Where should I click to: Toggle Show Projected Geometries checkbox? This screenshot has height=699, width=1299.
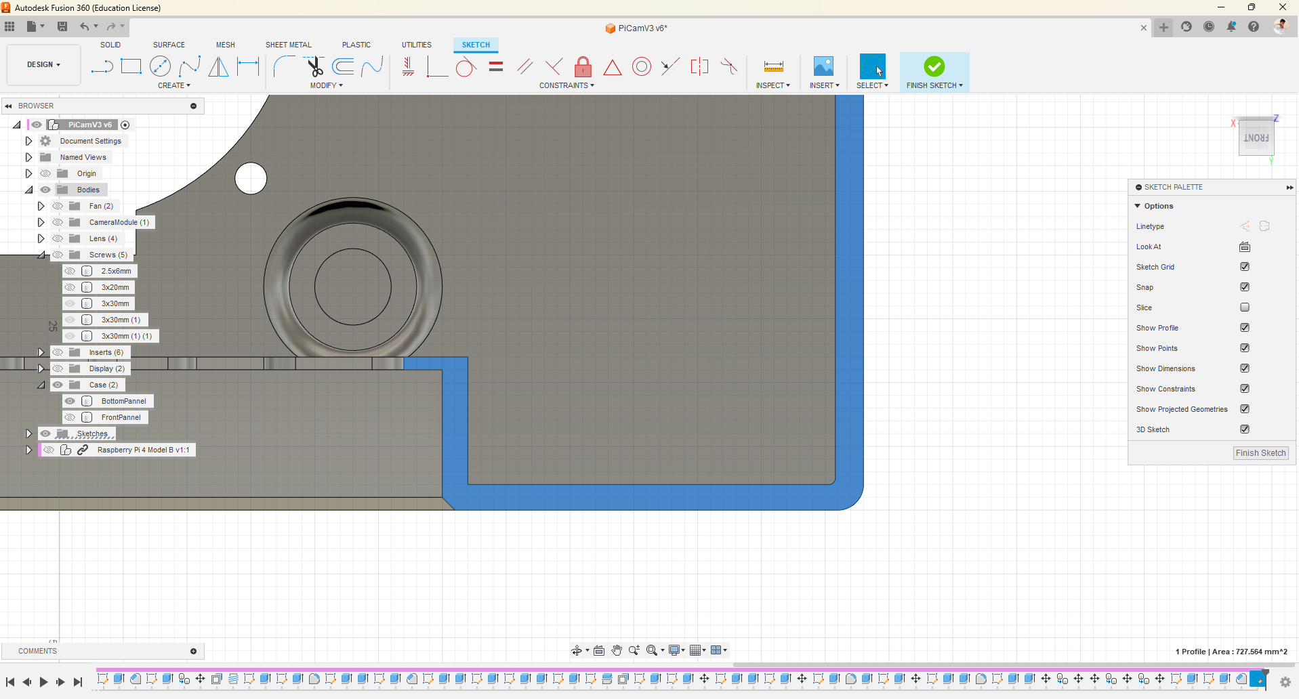point(1245,409)
